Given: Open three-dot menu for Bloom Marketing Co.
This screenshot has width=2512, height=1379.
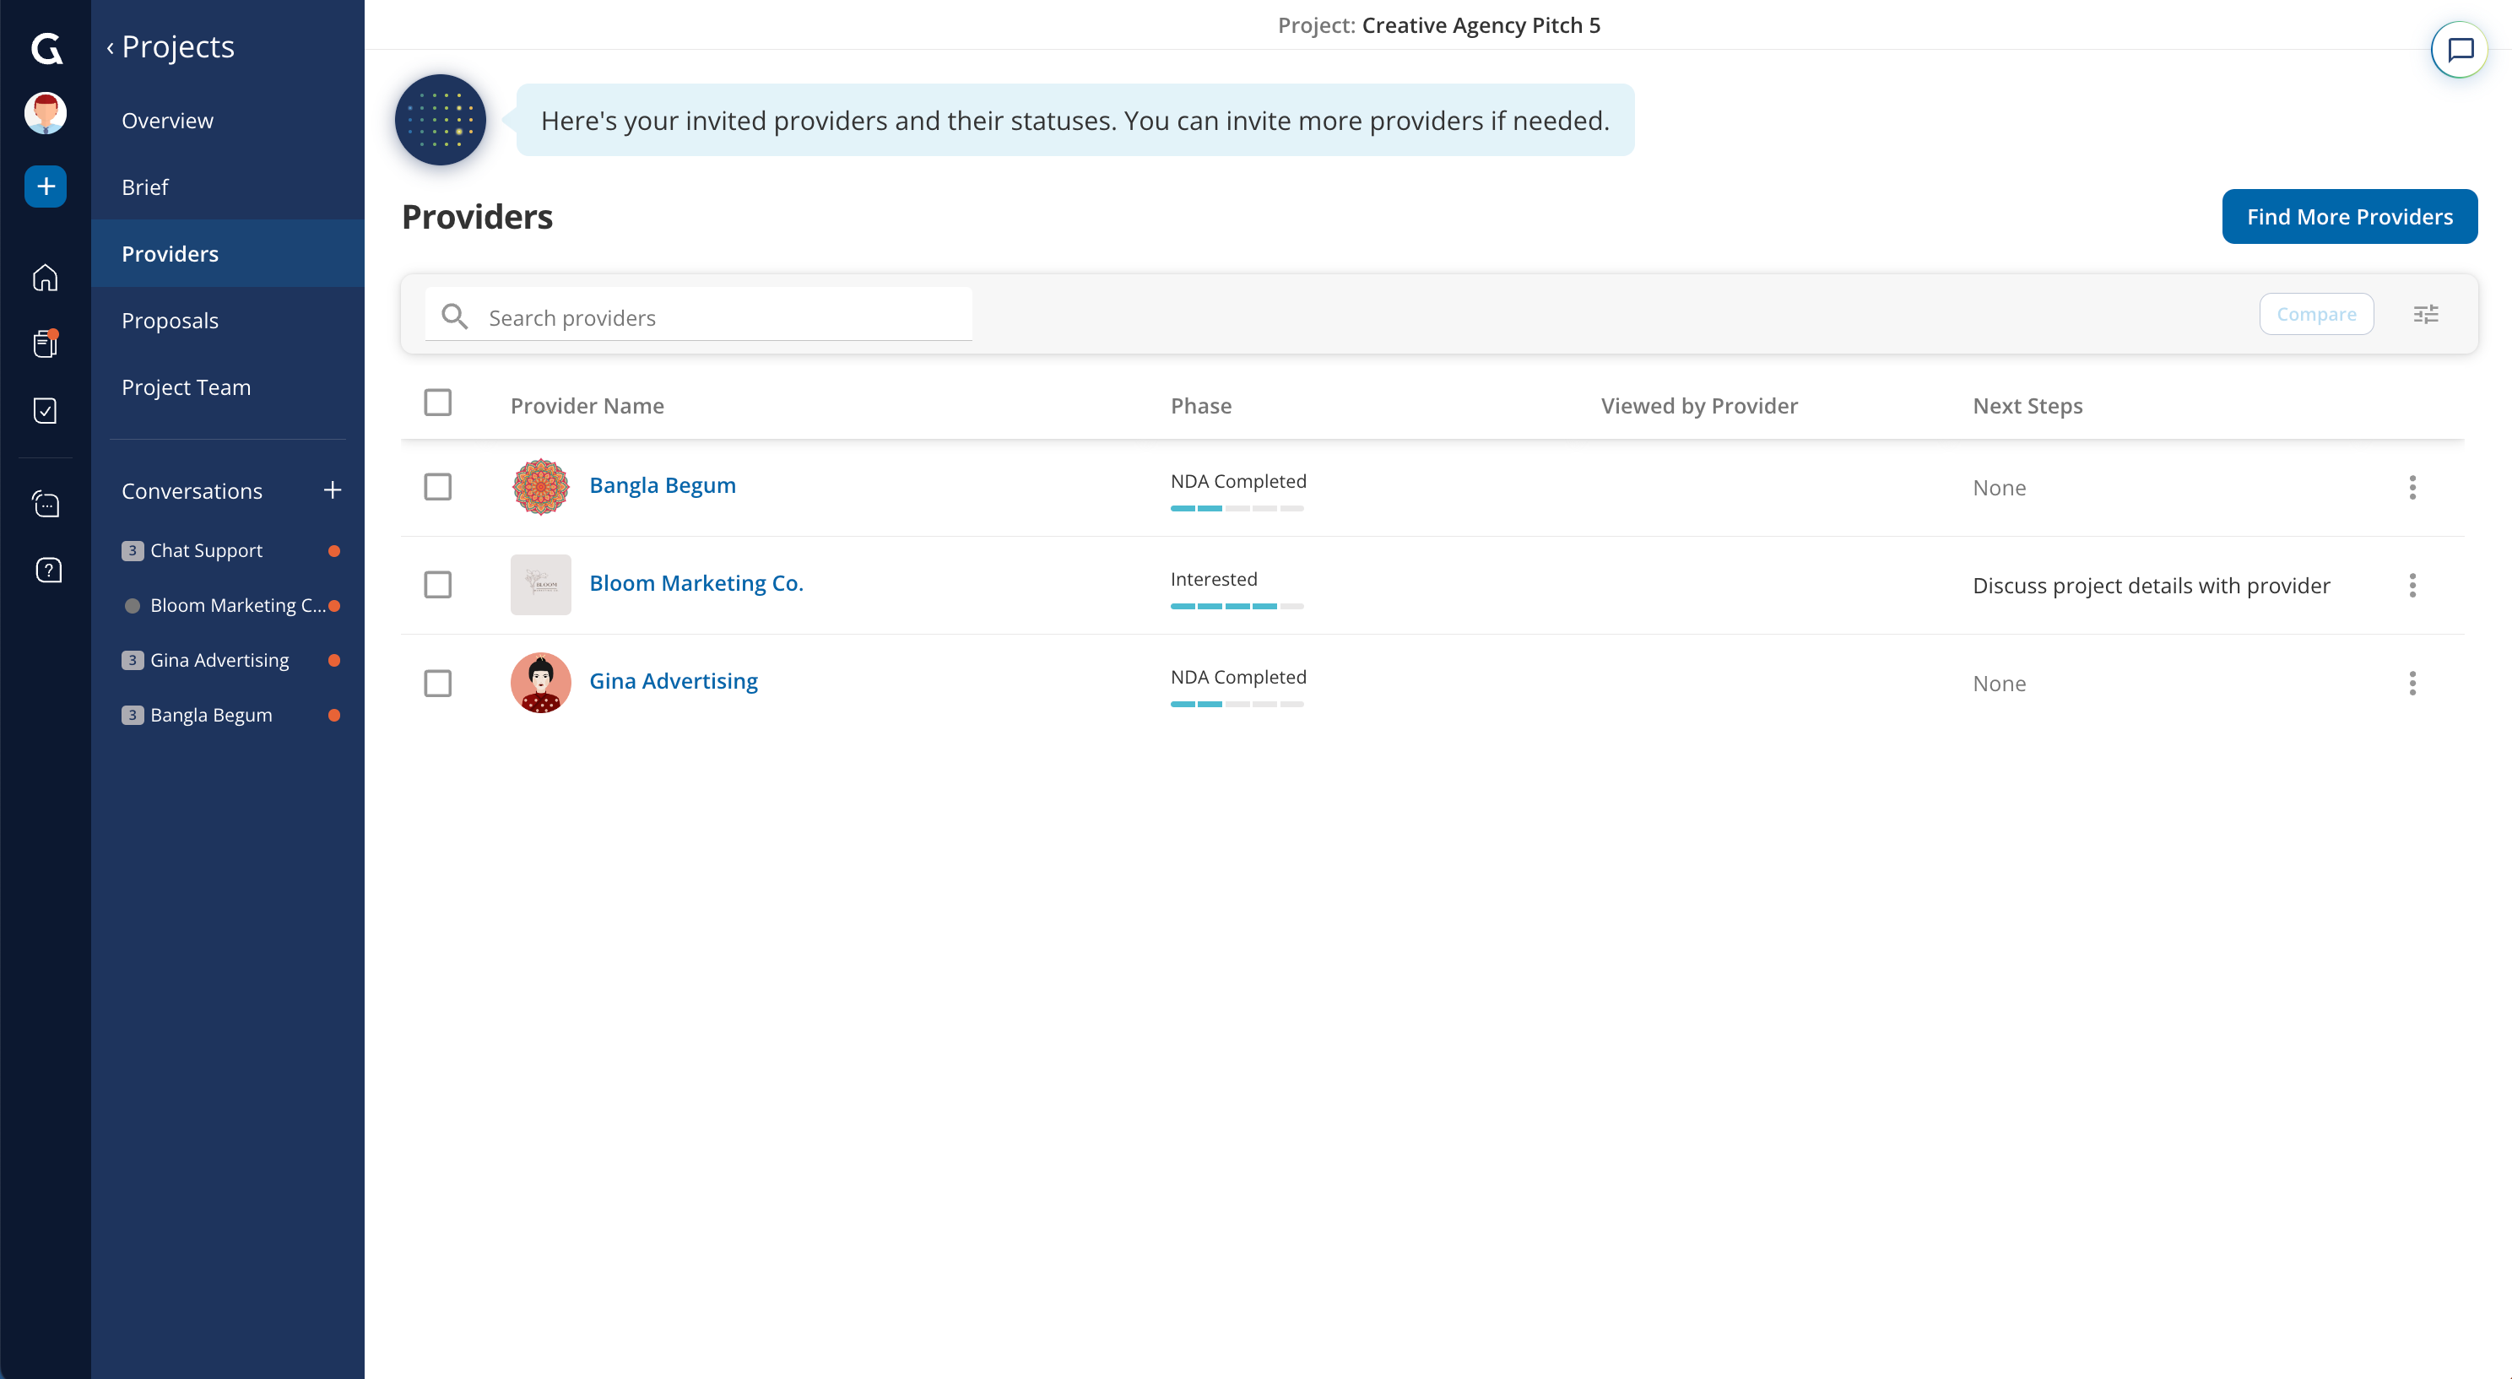Looking at the screenshot, I should coord(2412,585).
